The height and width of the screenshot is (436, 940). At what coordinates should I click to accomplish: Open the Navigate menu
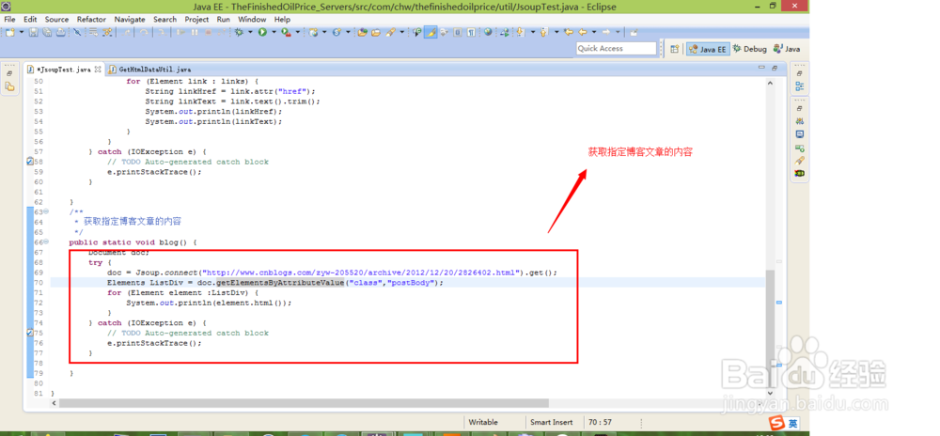pos(130,19)
